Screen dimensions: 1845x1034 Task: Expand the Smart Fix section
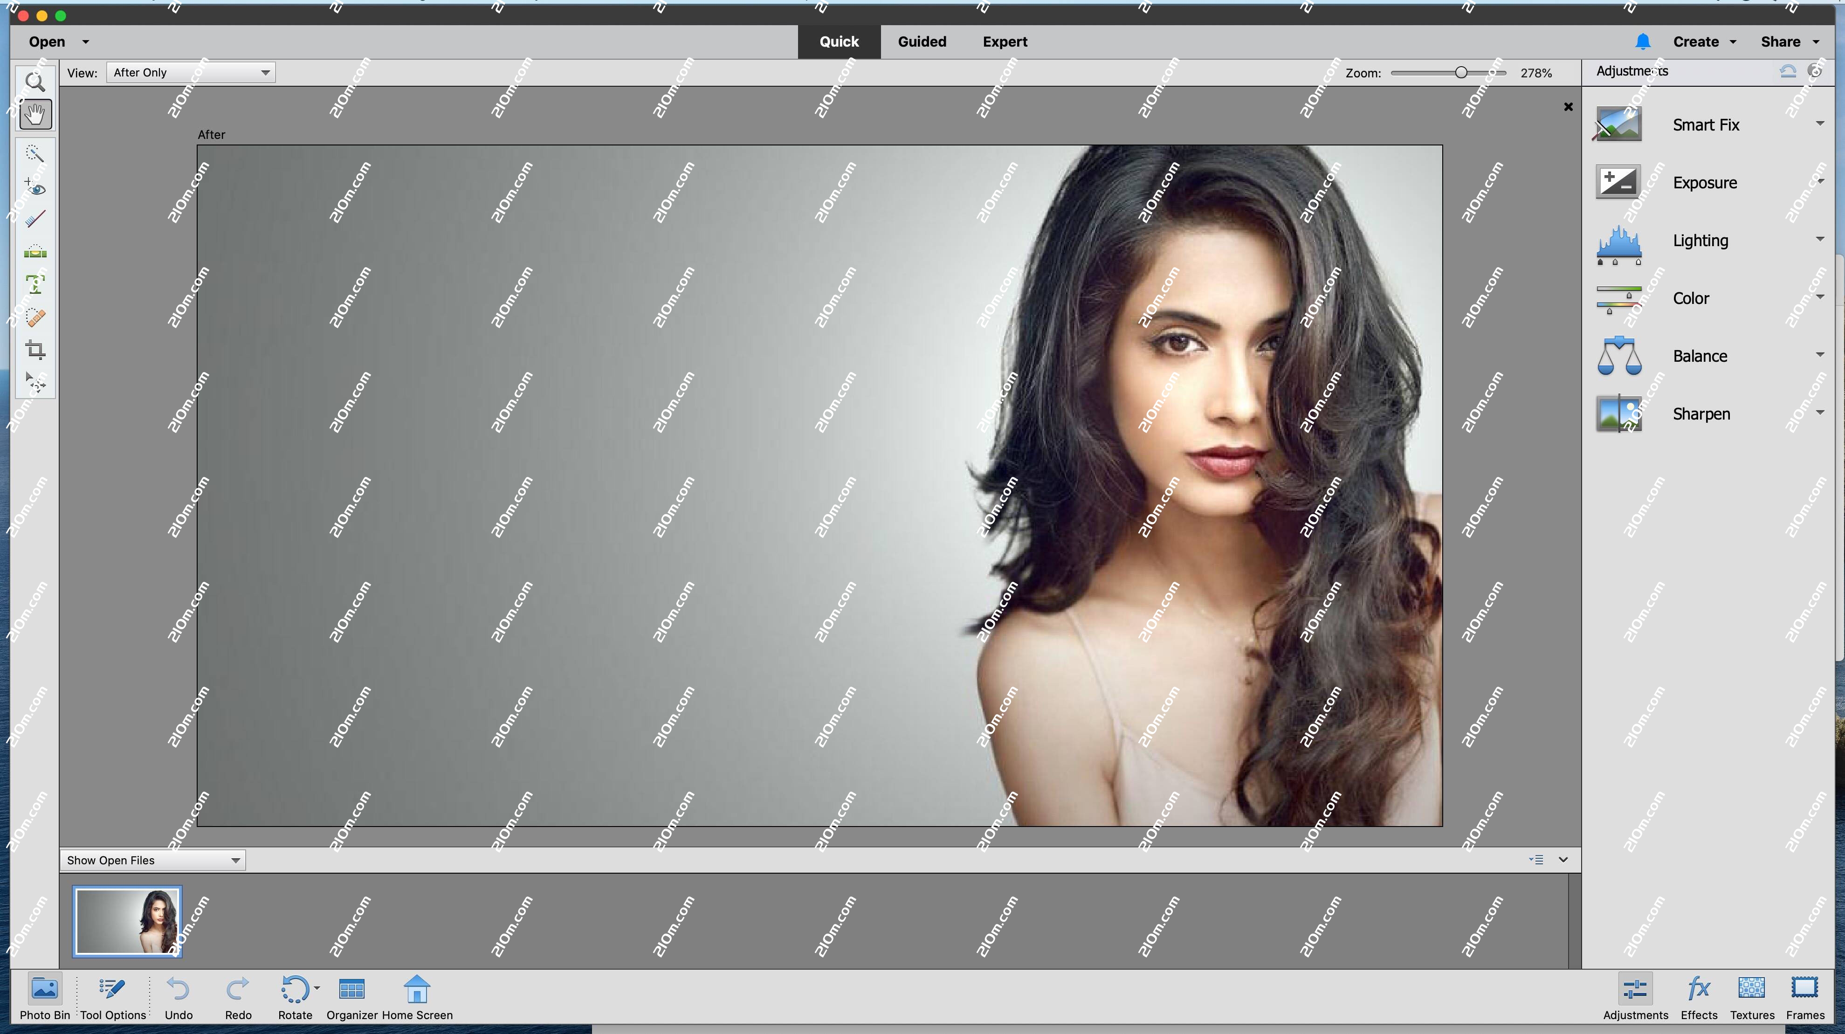(1820, 123)
